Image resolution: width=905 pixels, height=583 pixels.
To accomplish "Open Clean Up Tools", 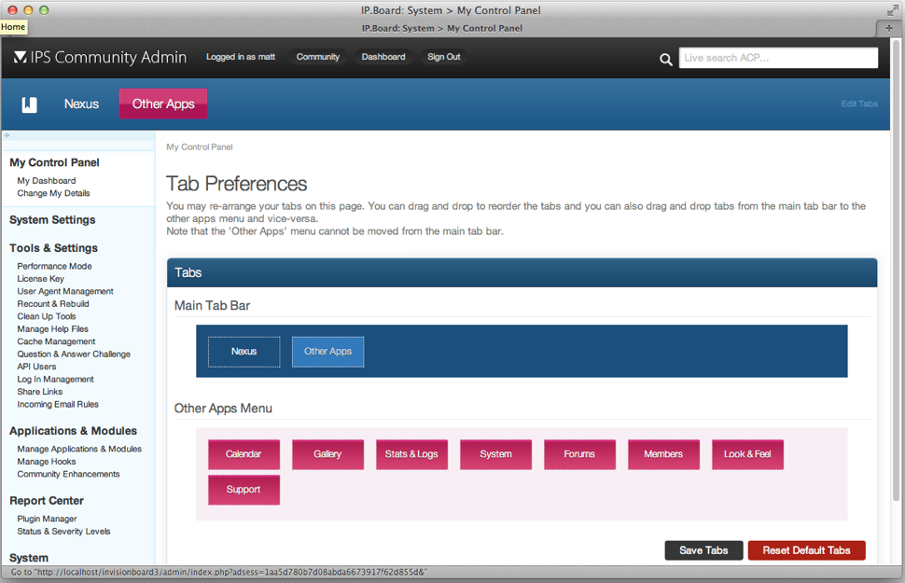I will pyautogui.click(x=47, y=317).
